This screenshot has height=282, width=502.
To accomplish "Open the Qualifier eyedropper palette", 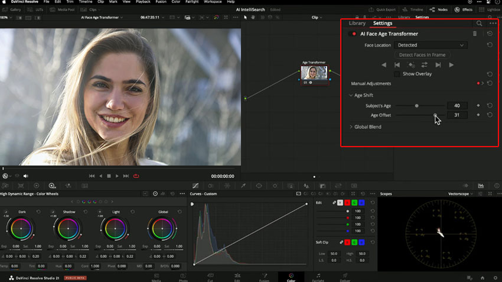I will 243,186.
